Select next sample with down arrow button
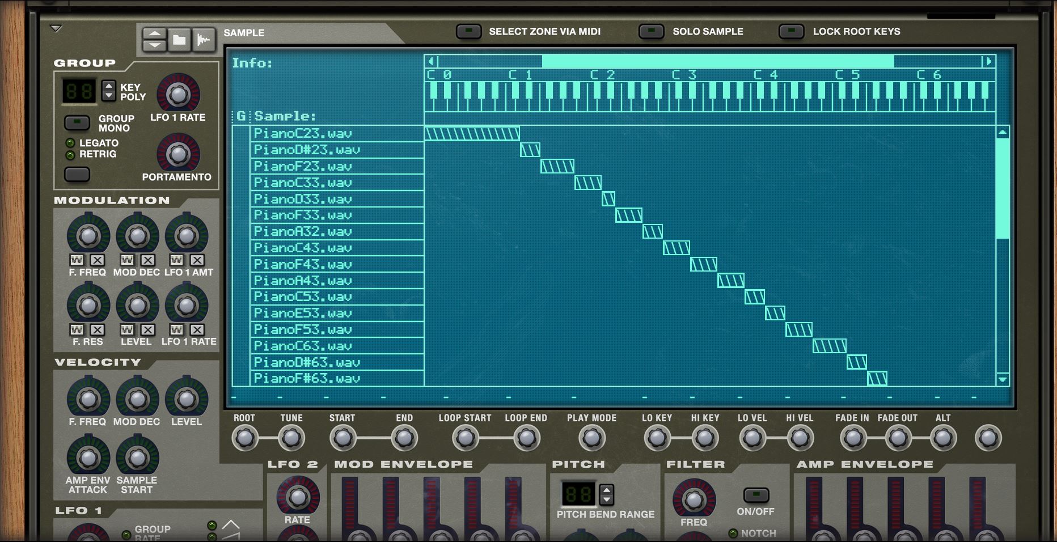 154,46
